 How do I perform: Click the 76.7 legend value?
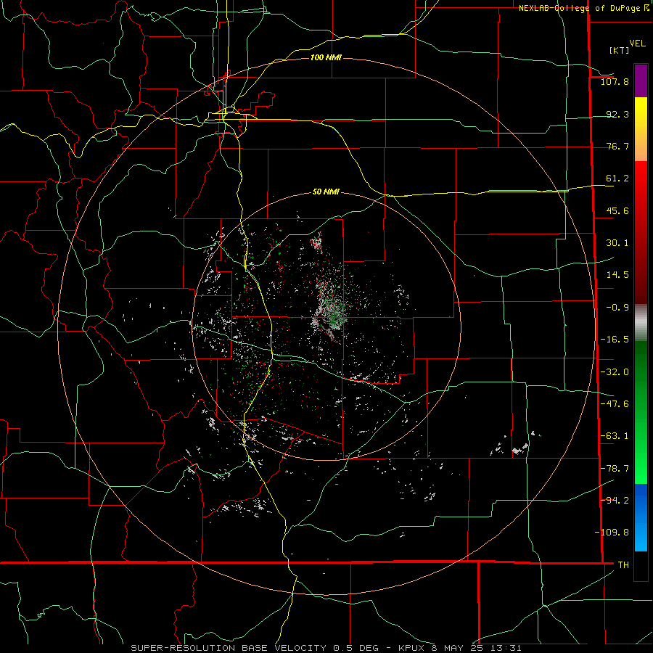tap(617, 146)
